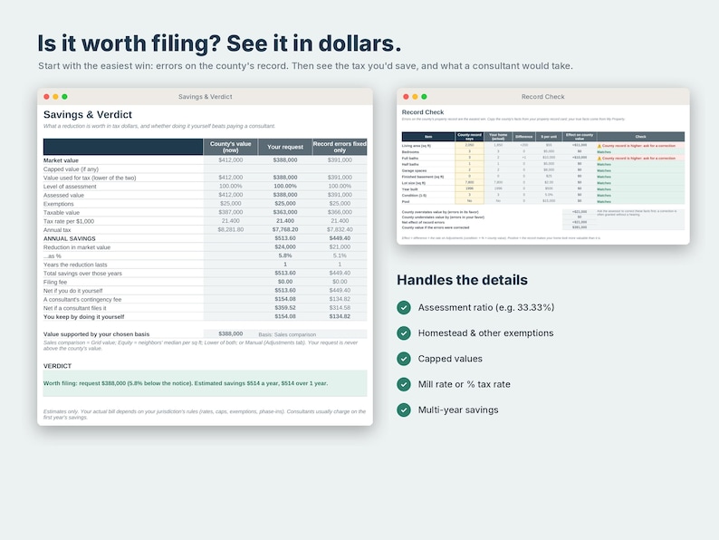Click the 'Total savings over those years' label

[82, 274]
